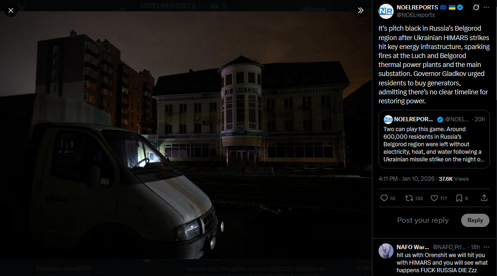The image size is (497, 276).
Task: Open the NAFO War... username link
Action: tap(413, 247)
